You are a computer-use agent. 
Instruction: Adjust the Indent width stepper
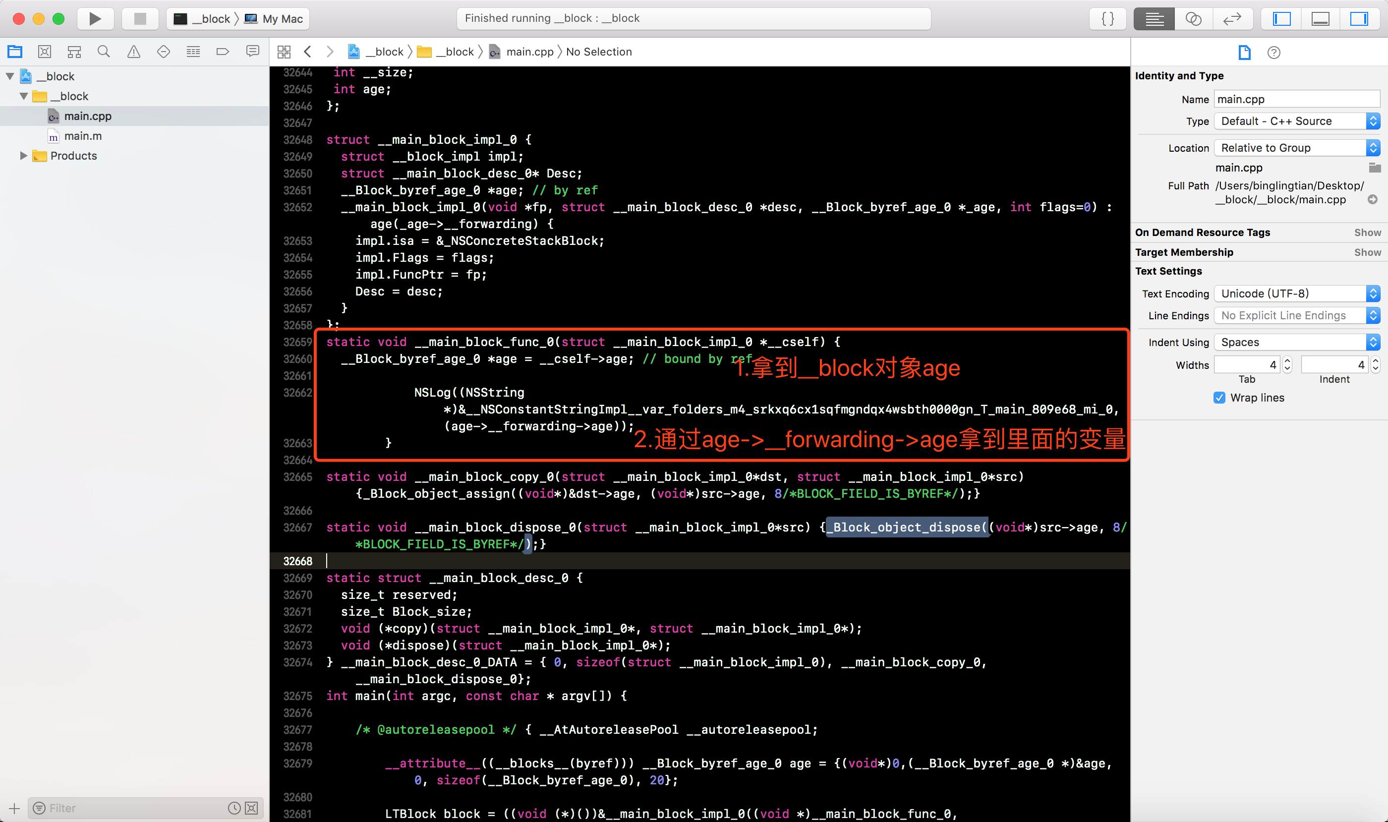pyautogui.click(x=1375, y=365)
